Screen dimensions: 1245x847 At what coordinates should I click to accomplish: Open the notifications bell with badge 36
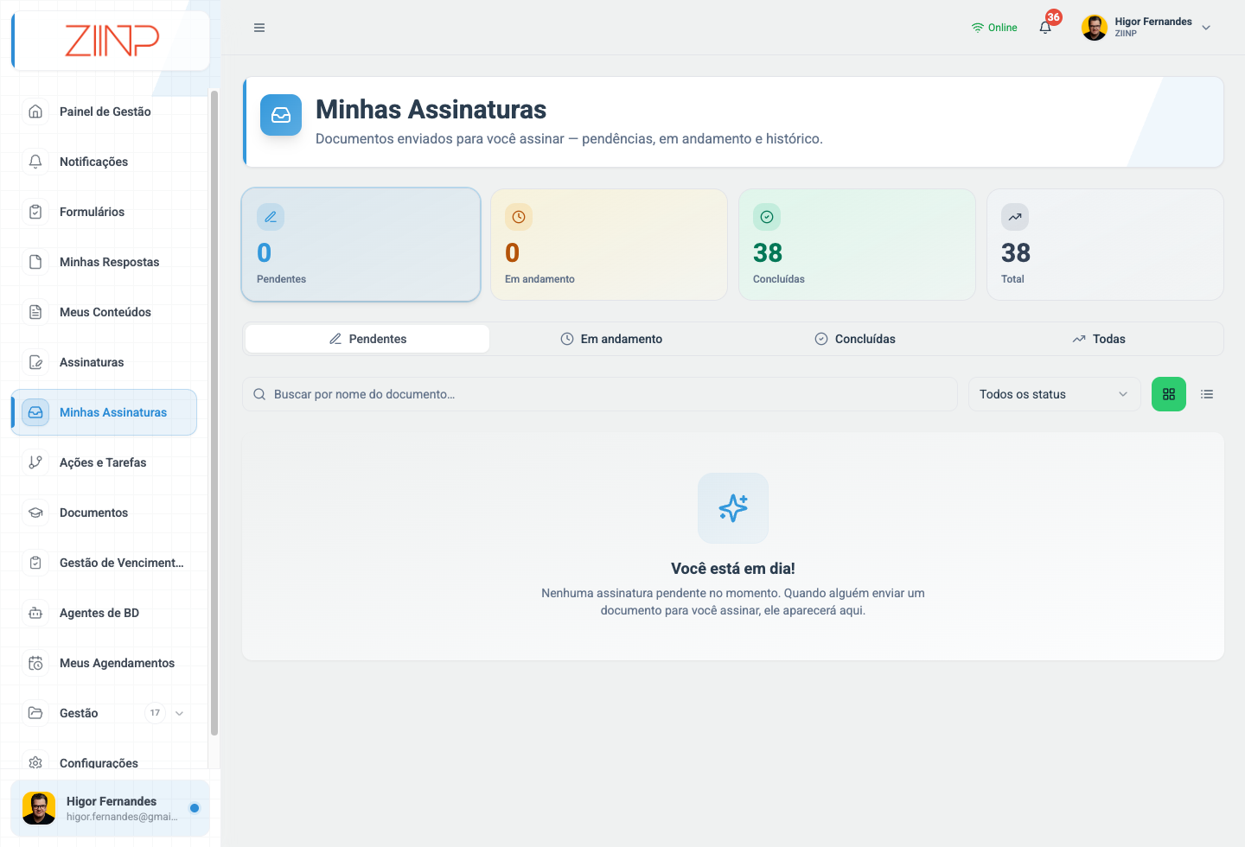(x=1045, y=28)
